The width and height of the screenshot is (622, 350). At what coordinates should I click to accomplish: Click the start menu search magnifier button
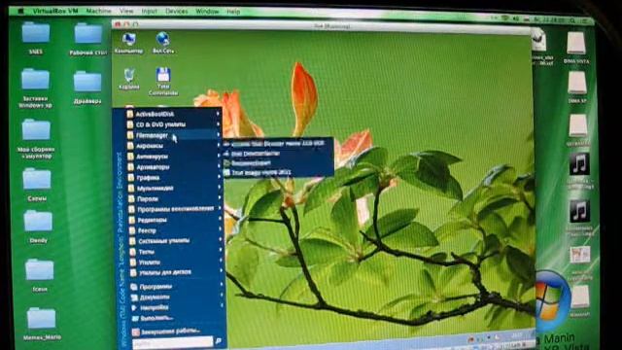[x=218, y=341]
